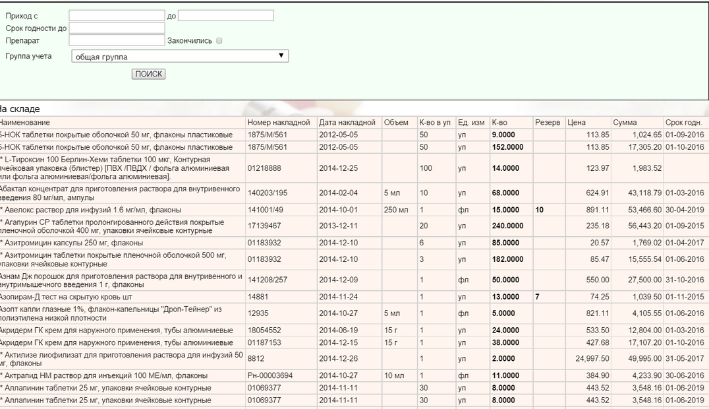Screen dimensions: 709x409
Task: Click invoice date 2014-02-04
Action: tap(338, 193)
